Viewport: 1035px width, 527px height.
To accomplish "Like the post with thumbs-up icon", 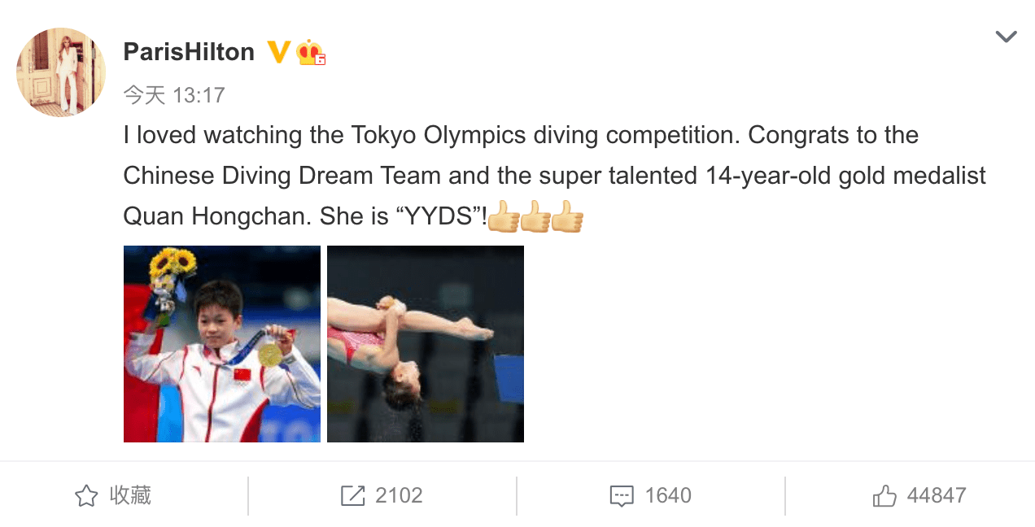I will click(884, 496).
